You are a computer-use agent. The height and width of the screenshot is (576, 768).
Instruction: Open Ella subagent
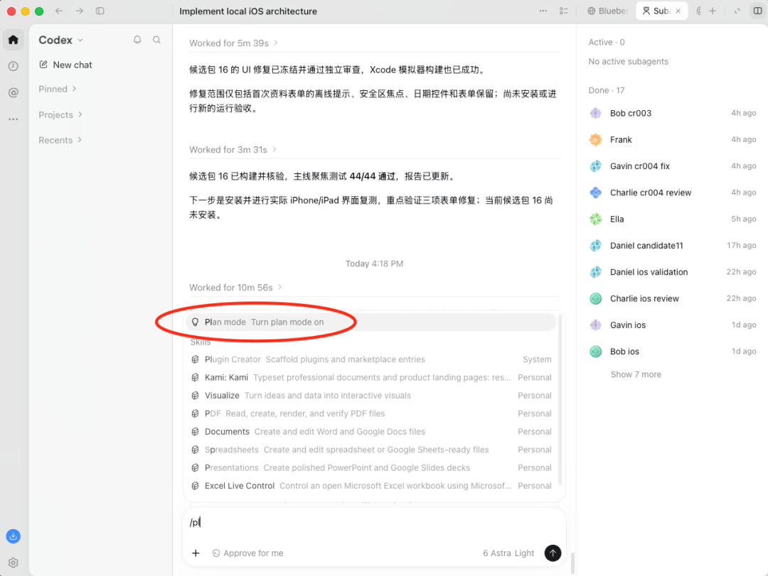[x=673, y=219]
